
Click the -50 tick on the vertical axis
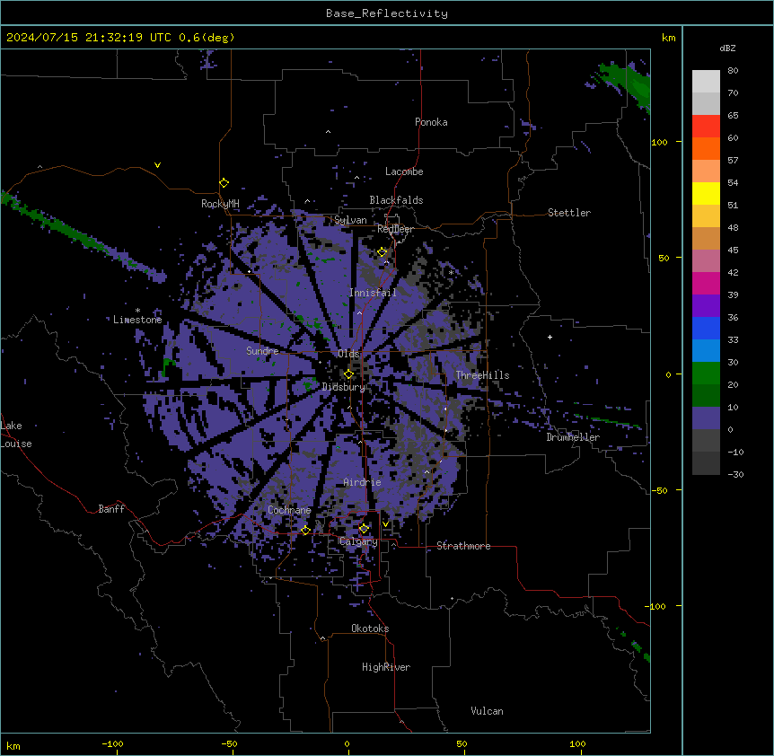click(659, 490)
